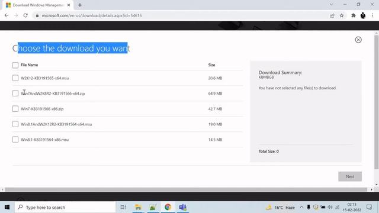379x213 pixels.
Task: Click the Size column header
Action: tap(211, 65)
